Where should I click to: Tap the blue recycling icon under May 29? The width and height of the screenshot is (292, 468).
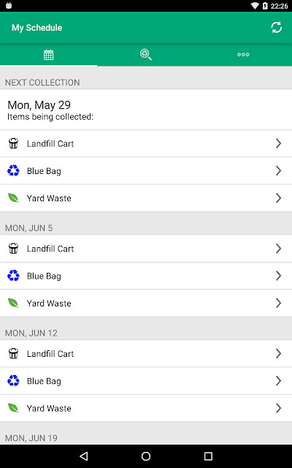(x=13, y=170)
